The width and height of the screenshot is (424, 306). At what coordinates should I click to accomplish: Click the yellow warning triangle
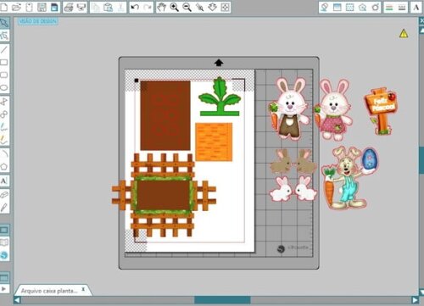404,34
